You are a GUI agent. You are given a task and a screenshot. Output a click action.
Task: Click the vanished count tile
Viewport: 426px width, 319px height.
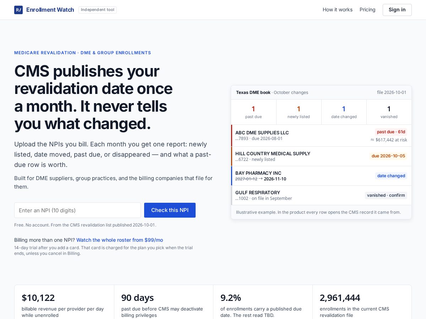pos(389,112)
